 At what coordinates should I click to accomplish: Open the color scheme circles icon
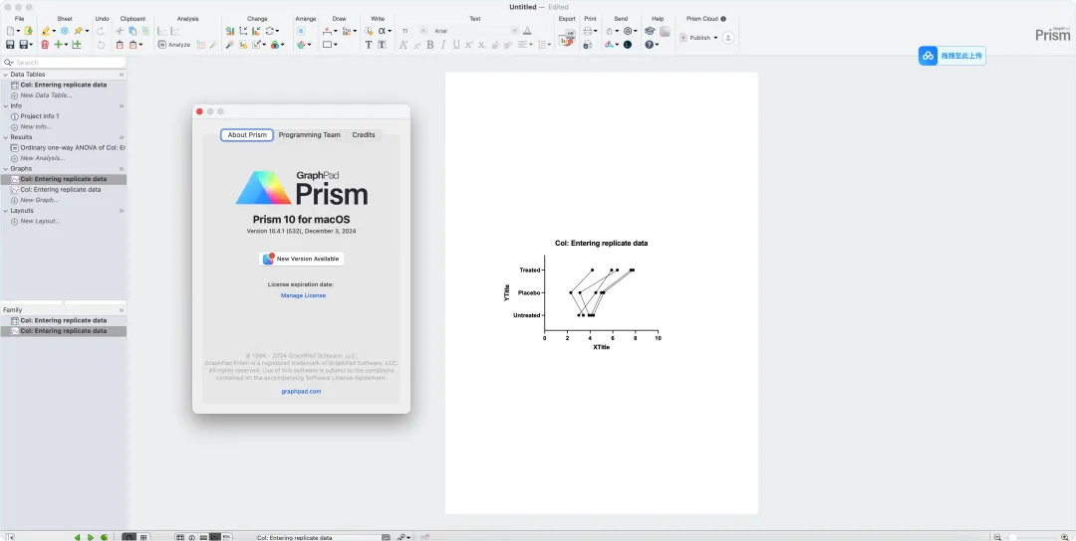[274, 45]
